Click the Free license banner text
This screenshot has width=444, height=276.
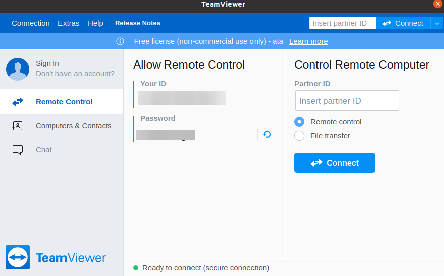[x=209, y=41]
